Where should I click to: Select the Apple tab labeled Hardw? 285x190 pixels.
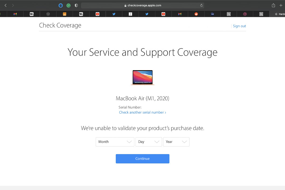(x=277, y=14)
